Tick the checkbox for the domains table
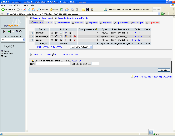Screen dimensions: 175x136 32,33
